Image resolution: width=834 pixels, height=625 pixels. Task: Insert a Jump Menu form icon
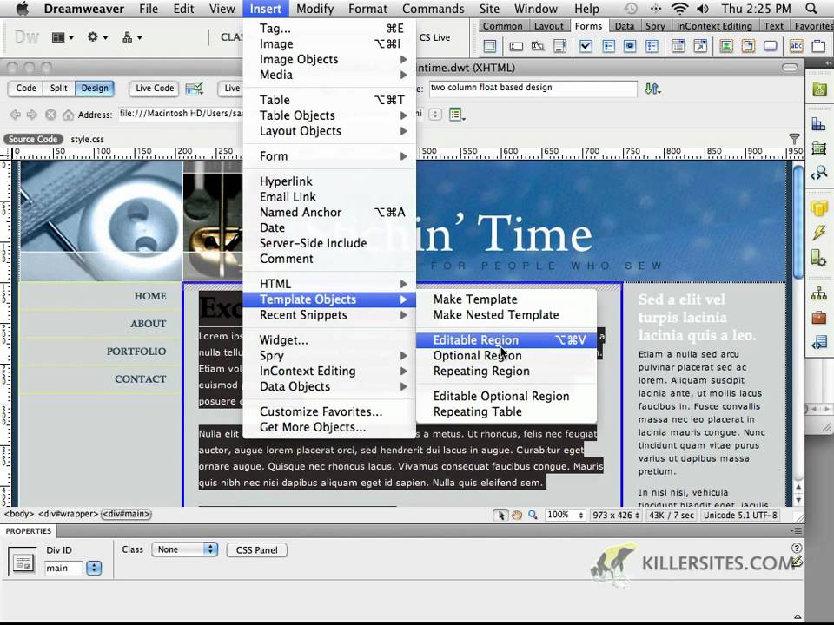(x=700, y=46)
